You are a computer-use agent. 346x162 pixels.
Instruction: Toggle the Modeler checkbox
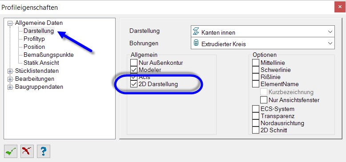[x=134, y=70]
